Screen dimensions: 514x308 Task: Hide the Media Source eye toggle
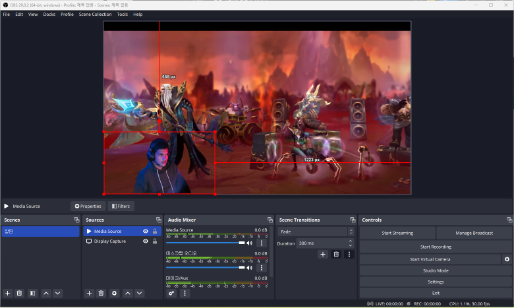click(x=146, y=231)
